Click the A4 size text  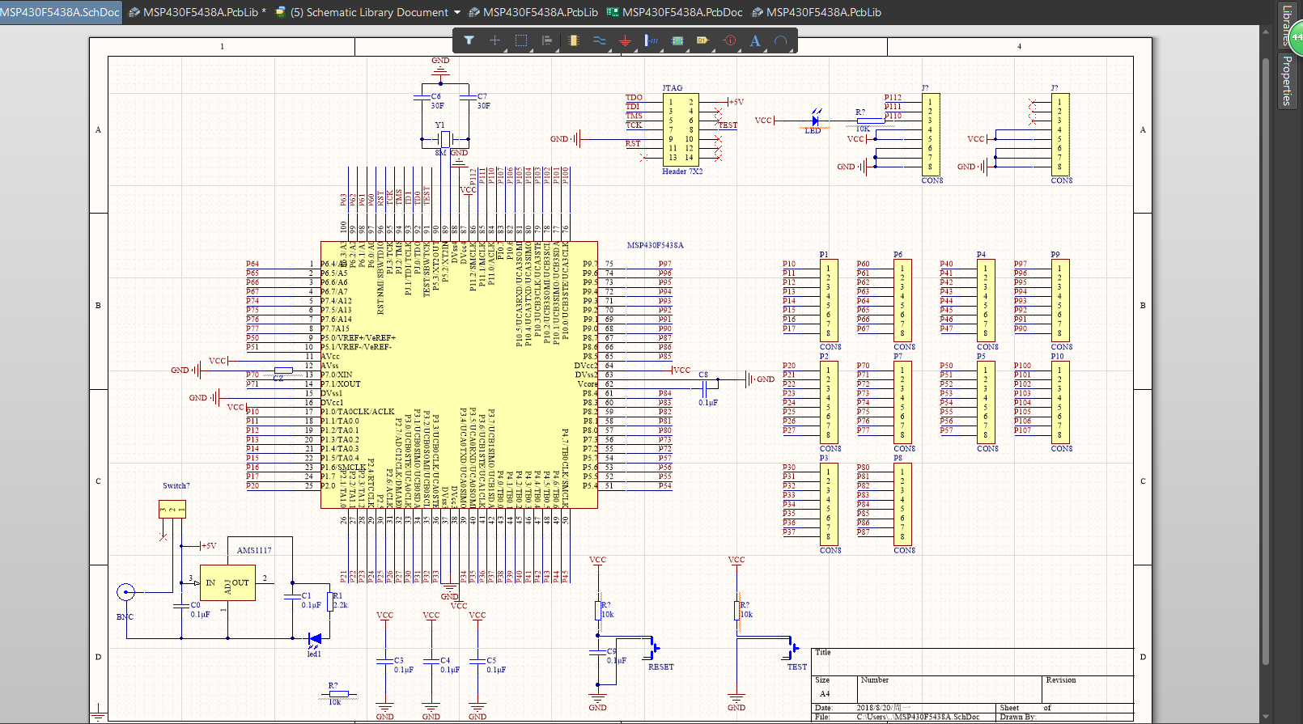(825, 694)
